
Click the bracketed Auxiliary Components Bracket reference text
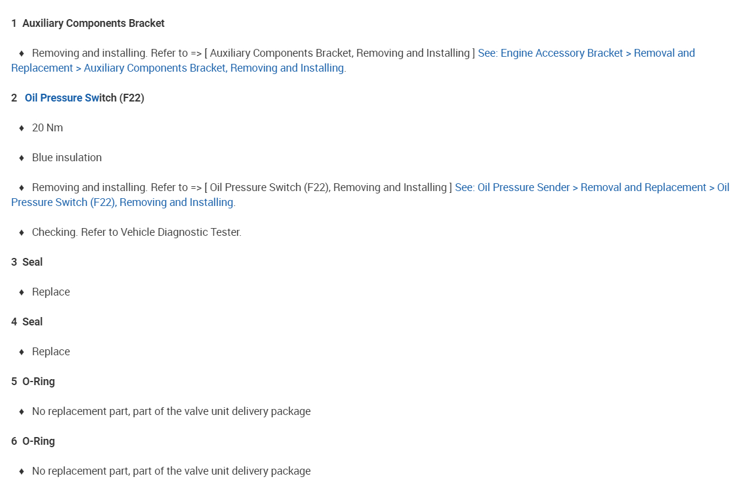[x=339, y=53]
